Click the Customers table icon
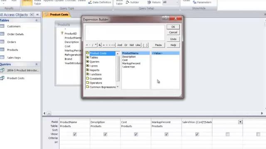Viewport: 266px width, 149px height. 2,26
